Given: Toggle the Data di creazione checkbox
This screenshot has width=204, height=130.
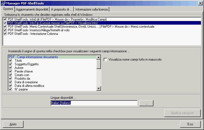Looking at the screenshot, I should click(x=11, y=82).
